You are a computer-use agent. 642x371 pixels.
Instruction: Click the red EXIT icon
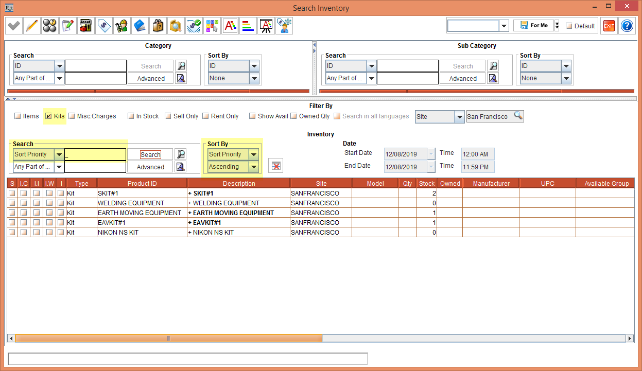[609, 26]
